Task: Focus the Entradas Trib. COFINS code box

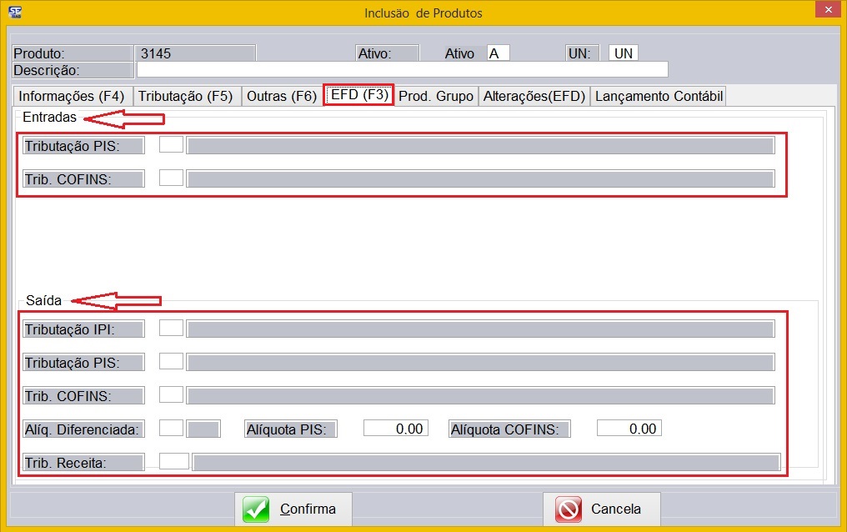Action: (171, 178)
